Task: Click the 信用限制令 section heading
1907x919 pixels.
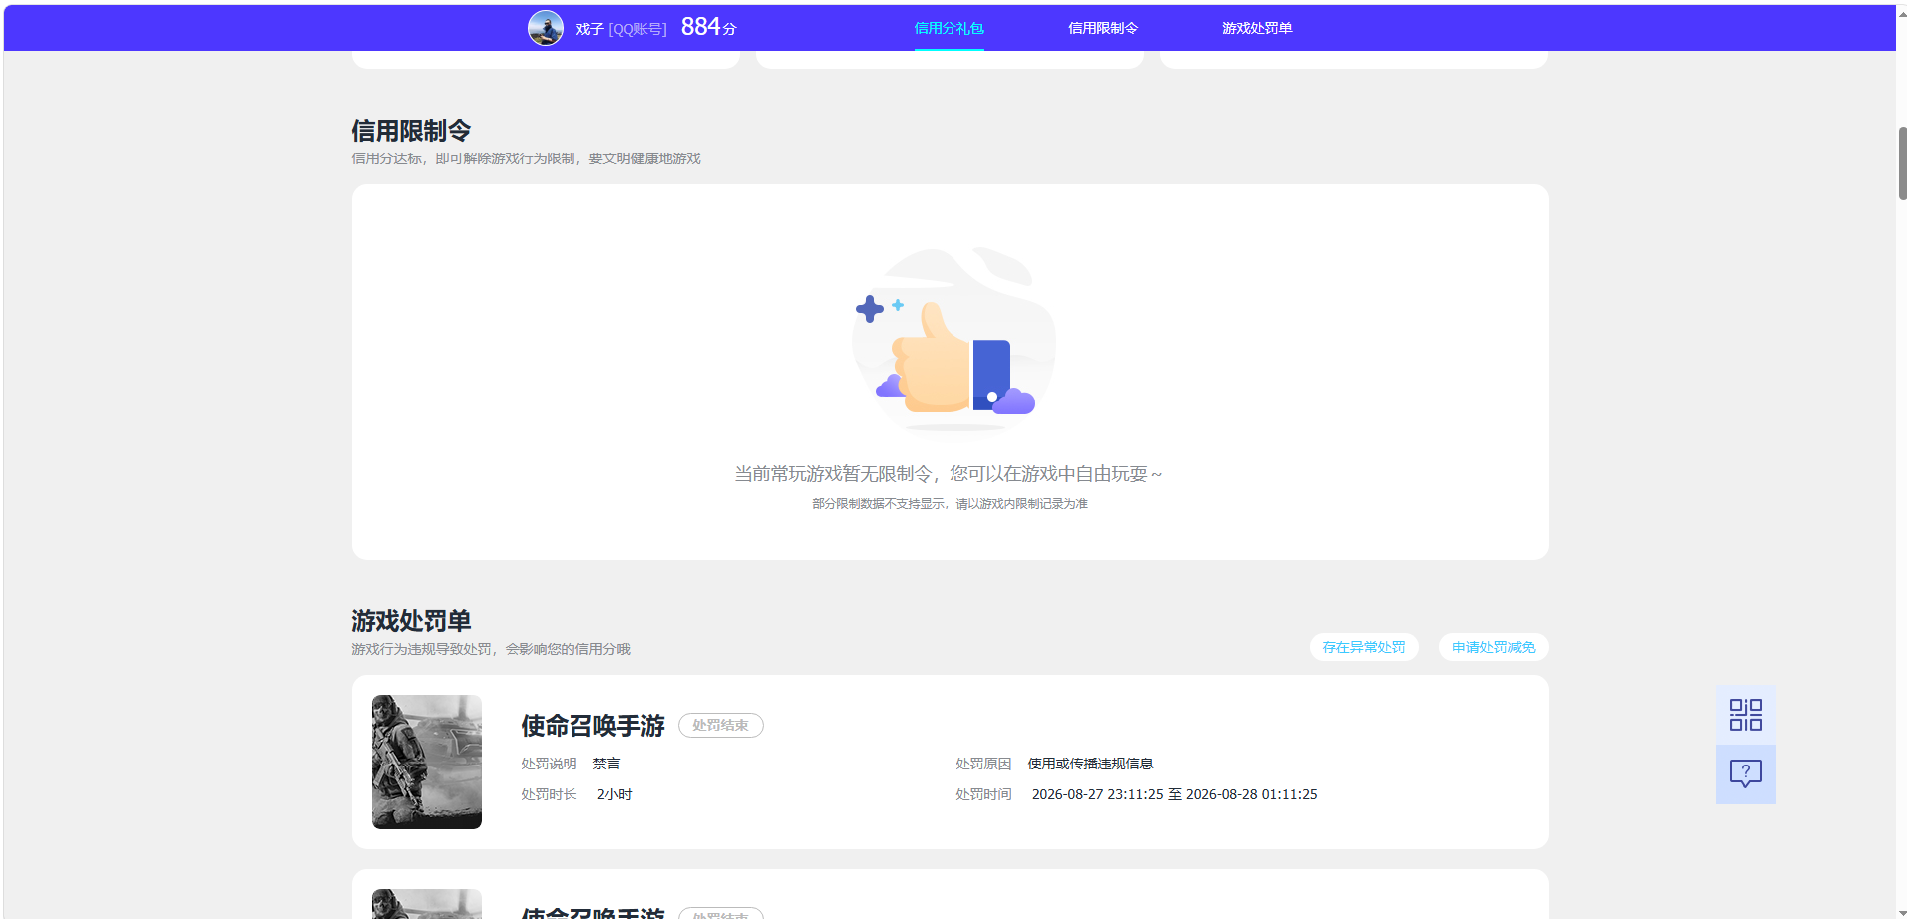Action: pyautogui.click(x=411, y=131)
